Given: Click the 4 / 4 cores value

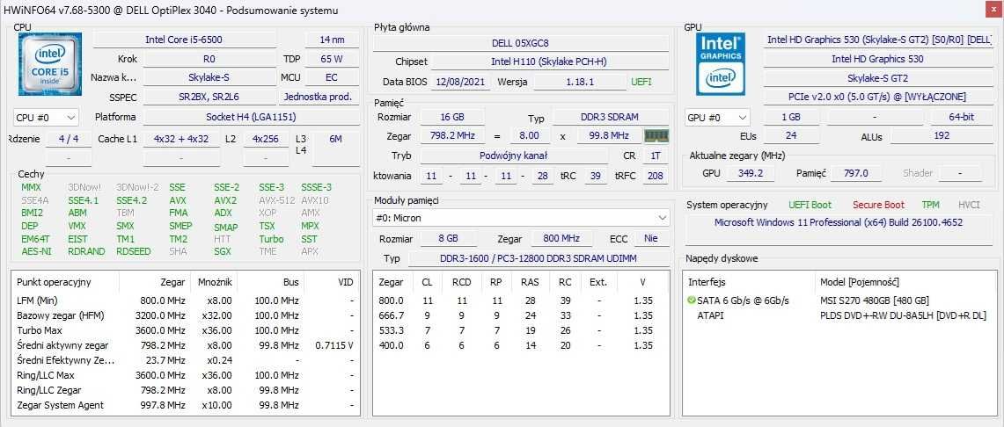Looking at the screenshot, I should coord(69,139).
